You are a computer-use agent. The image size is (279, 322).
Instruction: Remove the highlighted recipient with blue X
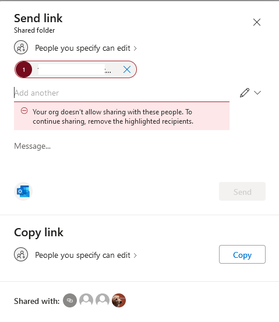point(127,69)
